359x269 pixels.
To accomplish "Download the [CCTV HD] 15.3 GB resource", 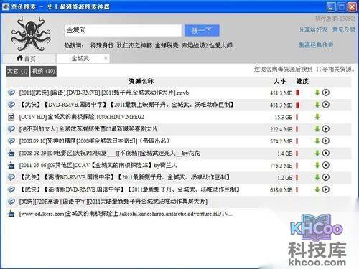I will click(x=317, y=117).
